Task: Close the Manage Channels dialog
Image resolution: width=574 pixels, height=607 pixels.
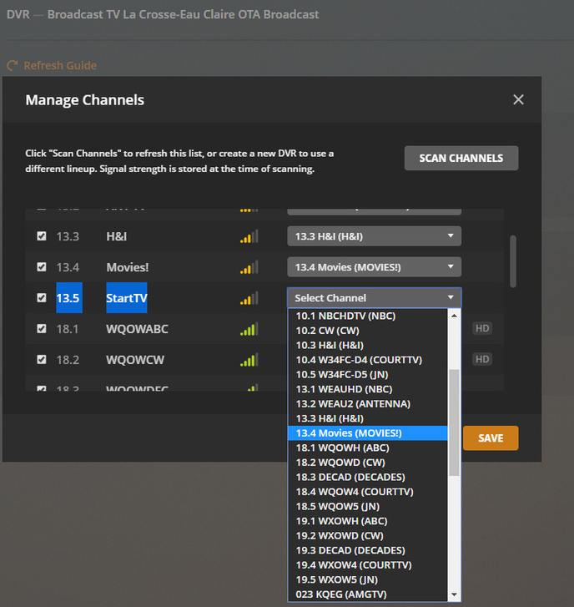Action: click(518, 99)
